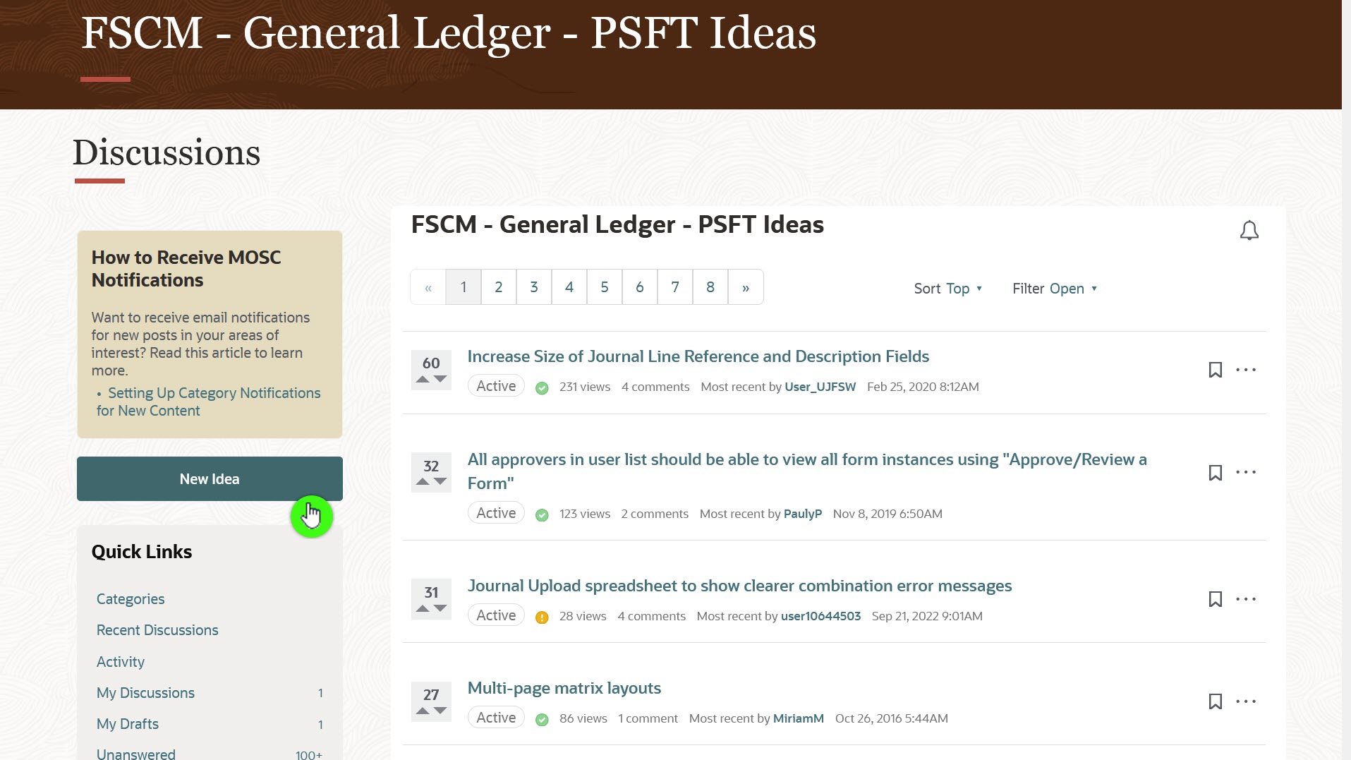Click the downvote arrow showing score 27
The width and height of the screenshot is (1351, 760).
(439, 711)
